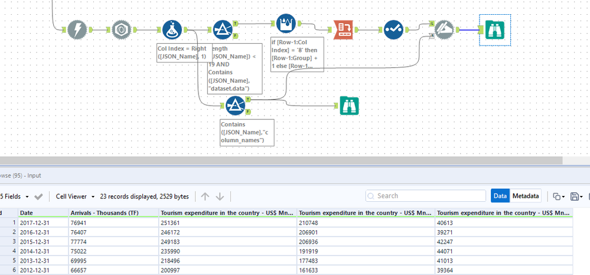Select the JSON Parse tool on canvas

[x=122, y=30]
